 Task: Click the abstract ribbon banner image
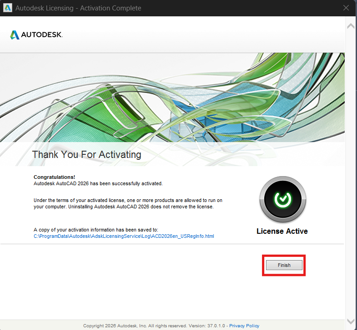pos(172,98)
